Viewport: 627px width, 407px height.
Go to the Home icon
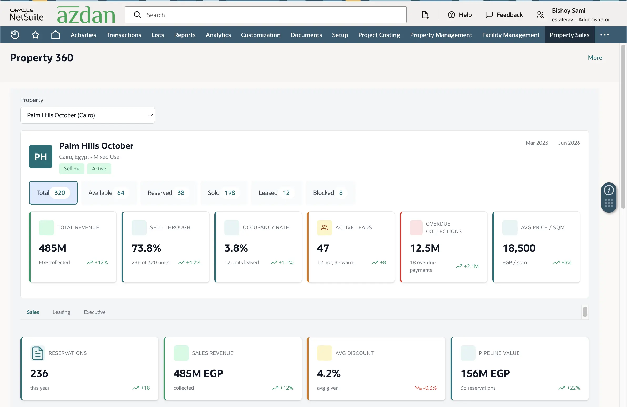pos(55,35)
